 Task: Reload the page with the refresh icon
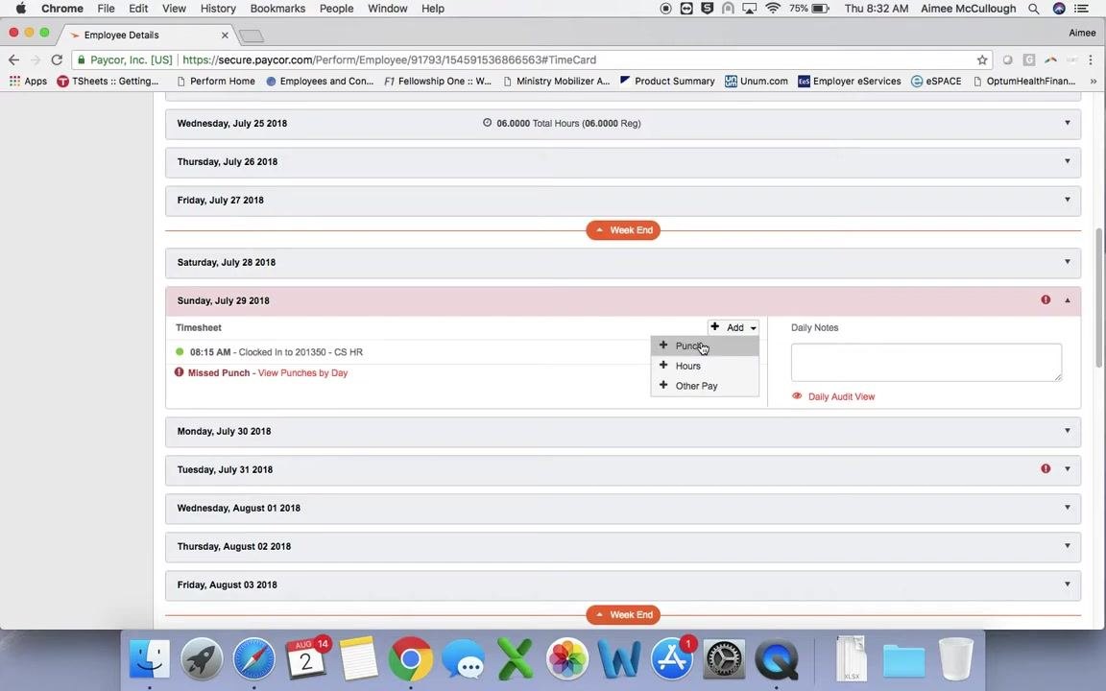(x=58, y=60)
